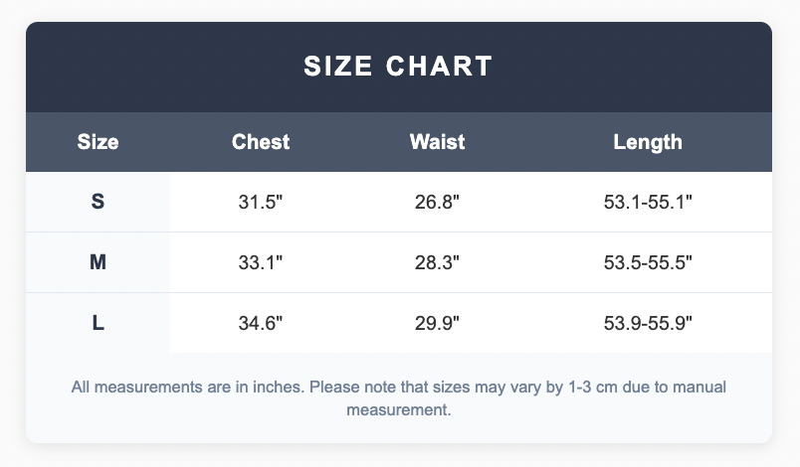Select the Size column header
Viewport: 800px width, 467px height.
point(98,142)
